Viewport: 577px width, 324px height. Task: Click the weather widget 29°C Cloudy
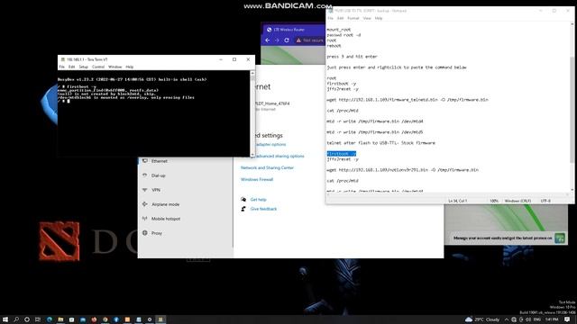click(482, 319)
